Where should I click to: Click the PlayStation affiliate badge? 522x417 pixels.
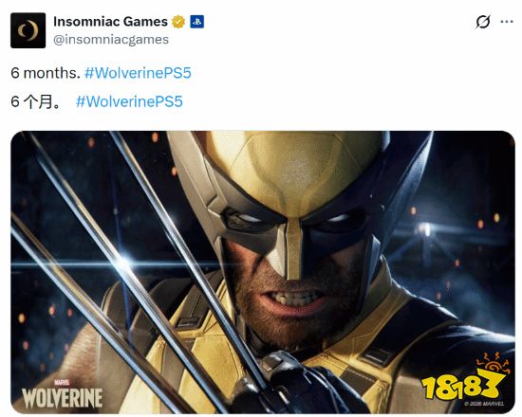point(196,22)
